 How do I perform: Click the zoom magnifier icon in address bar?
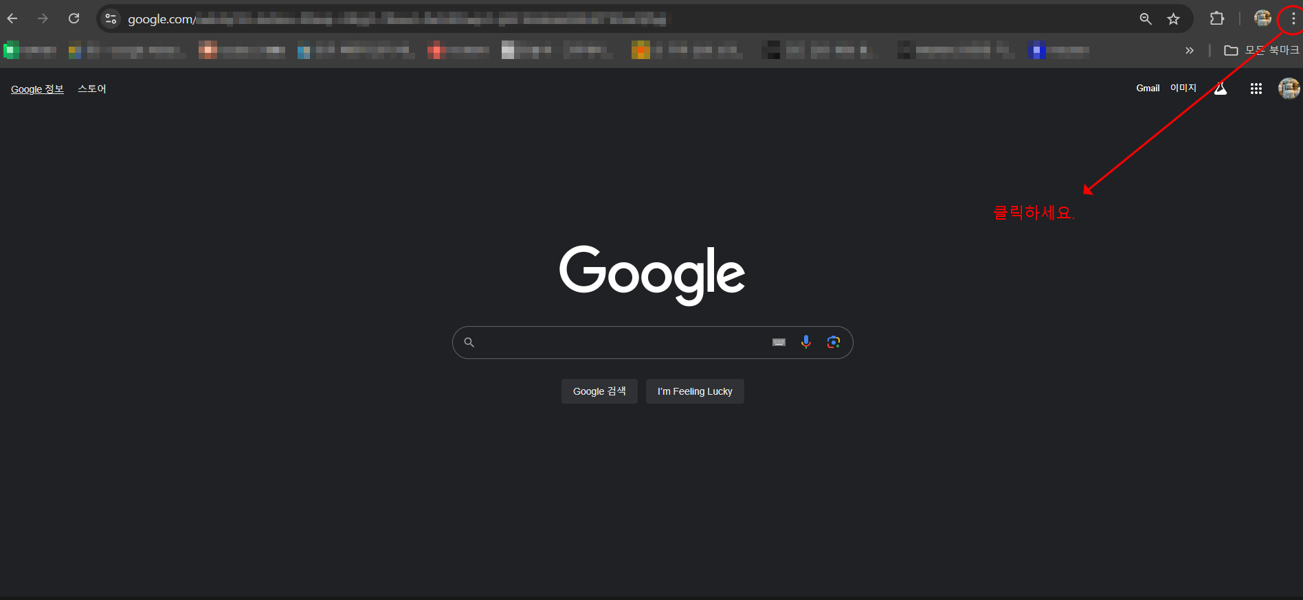pyautogui.click(x=1146, y=19)
